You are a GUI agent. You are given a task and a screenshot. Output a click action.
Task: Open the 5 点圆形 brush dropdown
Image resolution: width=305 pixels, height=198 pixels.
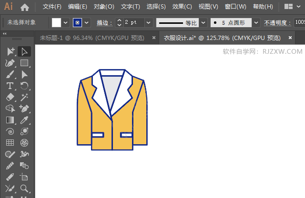click(x=256, y=22)
